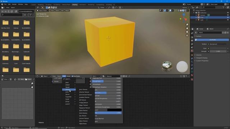This screenshot has width=230, height=129.
Task: Adjust the world Strength value slider
Action: coord(218,51)
